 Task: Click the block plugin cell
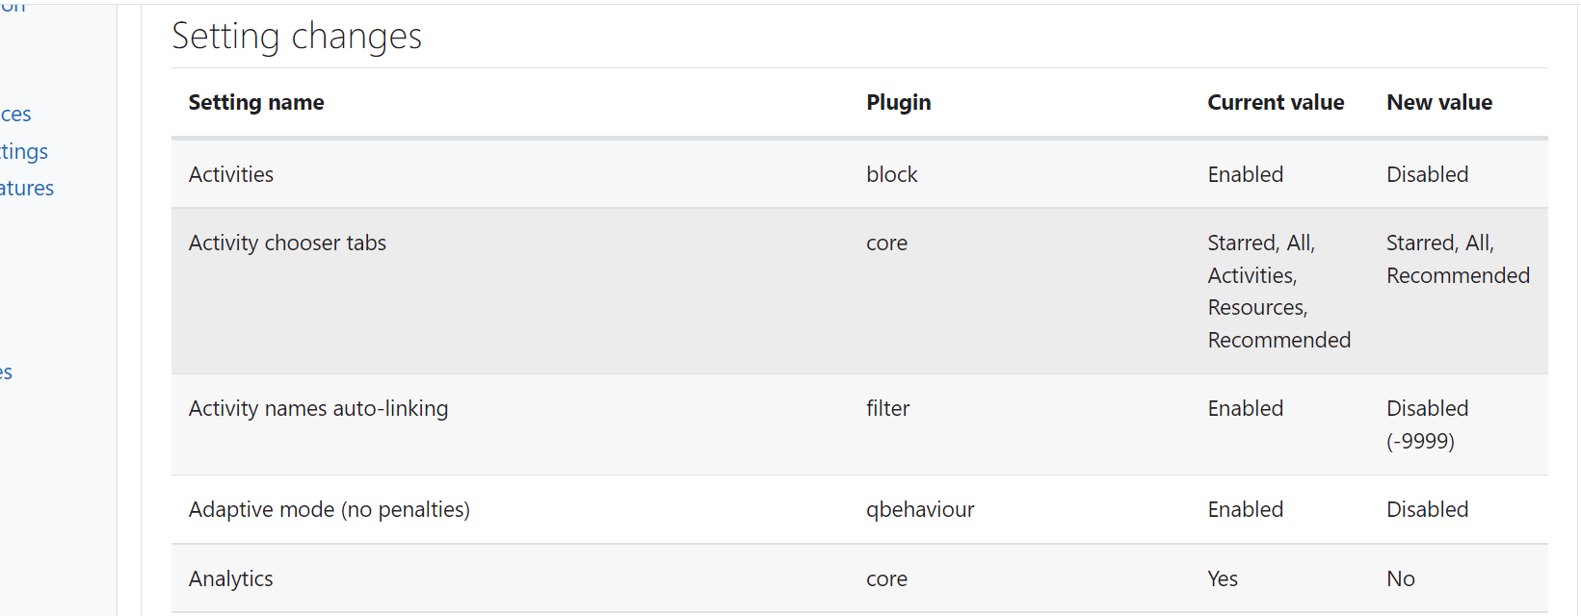[x=892, y=174]
